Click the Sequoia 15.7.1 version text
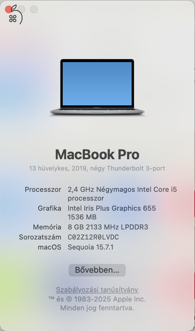The height and width of the screenshot is (331, 195). [91, 247]
